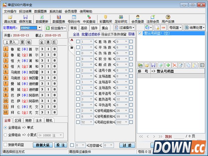Click the new basket icon beside 号码篮
This screenshot has width=208, height=156.
pos(157,28)
